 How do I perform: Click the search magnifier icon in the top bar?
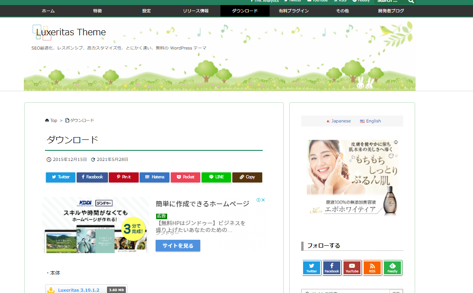411,1
